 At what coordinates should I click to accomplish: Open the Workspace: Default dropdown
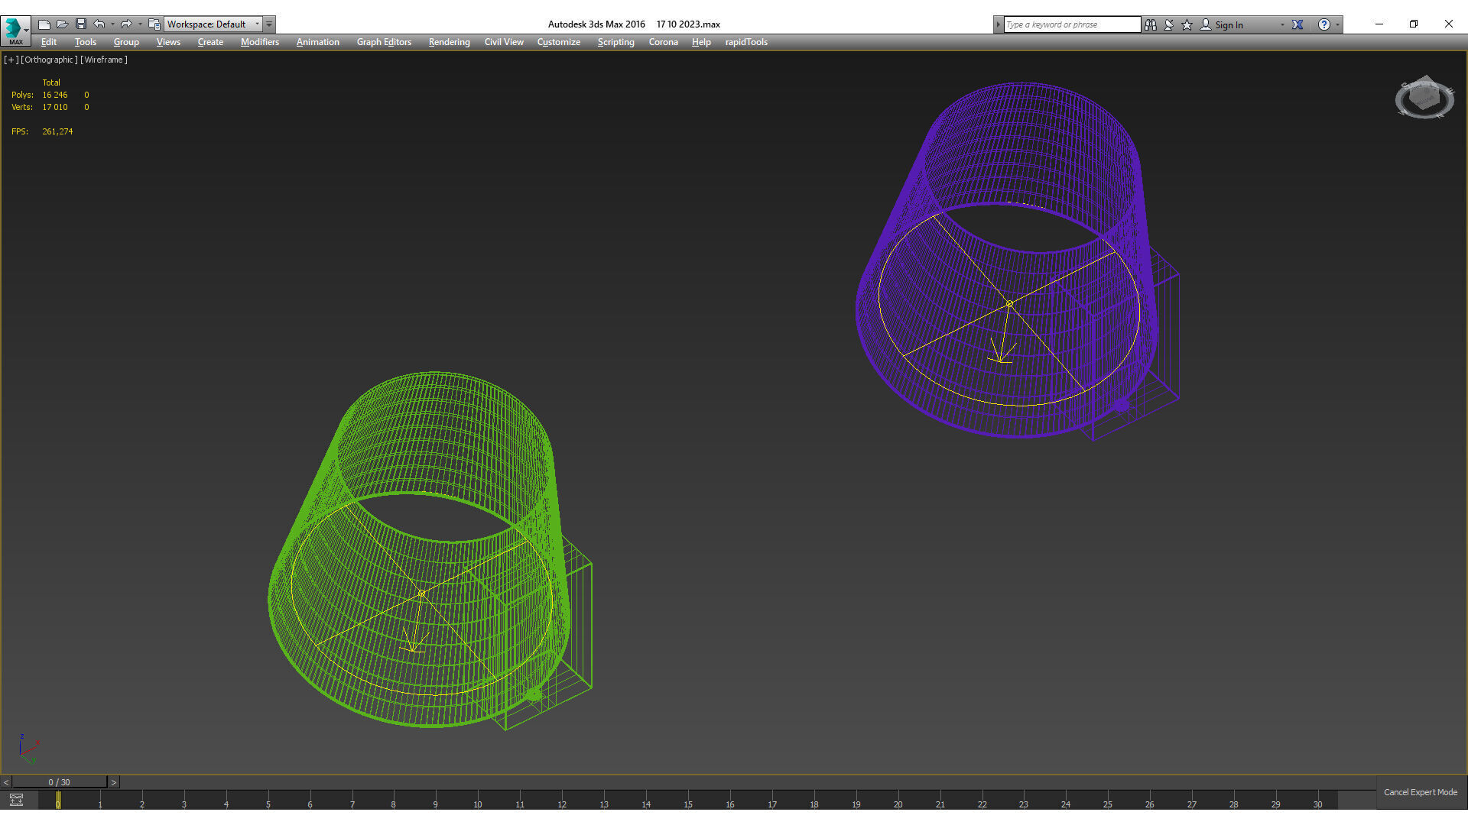[213, 24]
